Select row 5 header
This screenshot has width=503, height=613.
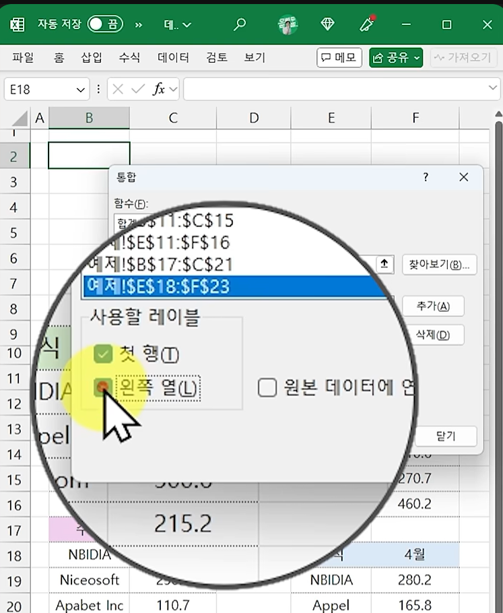(x=14, y=232)
